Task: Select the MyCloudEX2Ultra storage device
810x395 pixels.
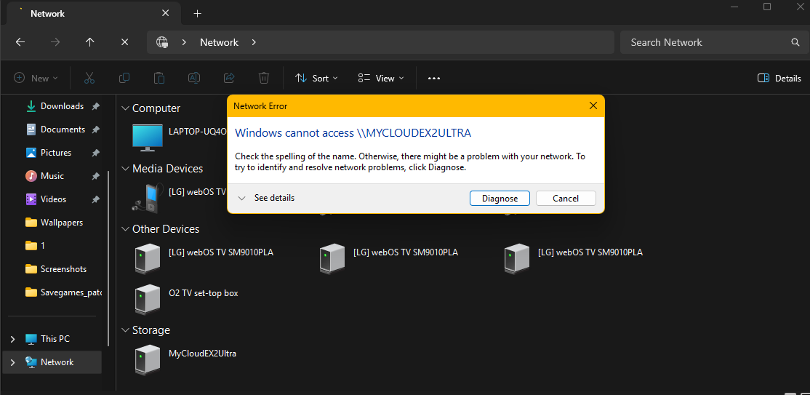Action: [186, 359]
